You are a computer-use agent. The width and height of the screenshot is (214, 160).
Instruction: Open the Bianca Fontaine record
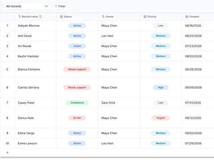pos(29,69)
